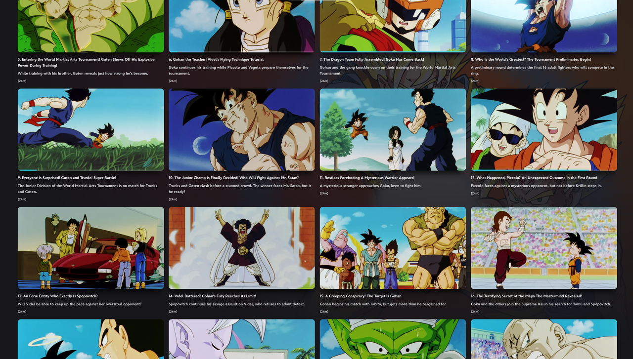The height and width of the screenshot is (359, 633).
Task: Click description 'A preliminary round determines the final 16...'
Action: (x=543, y=71)
